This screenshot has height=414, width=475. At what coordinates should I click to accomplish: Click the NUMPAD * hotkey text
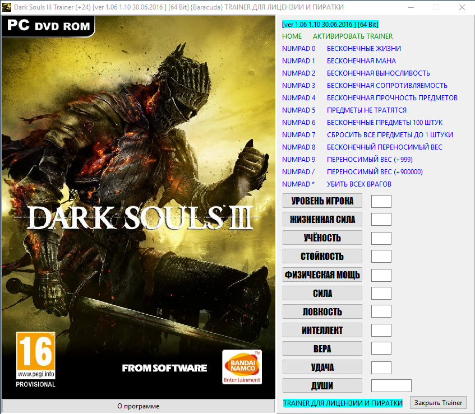click(x=298, y=184)
